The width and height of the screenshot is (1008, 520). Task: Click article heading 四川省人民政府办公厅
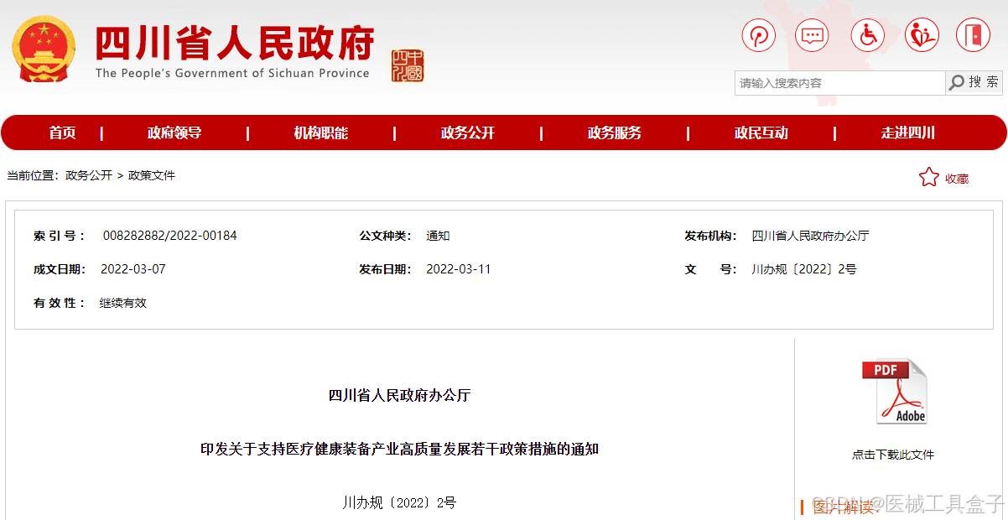[400, 395]
